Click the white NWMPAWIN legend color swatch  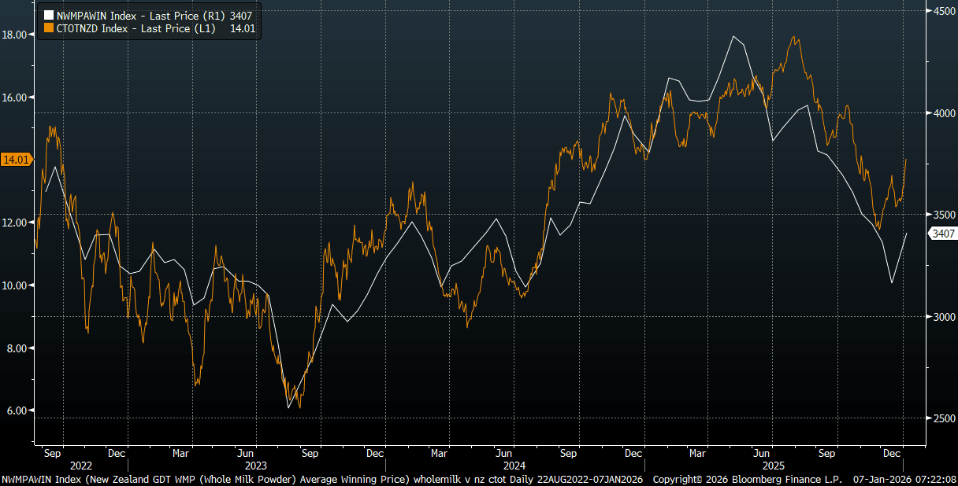(x=48, y=15)
